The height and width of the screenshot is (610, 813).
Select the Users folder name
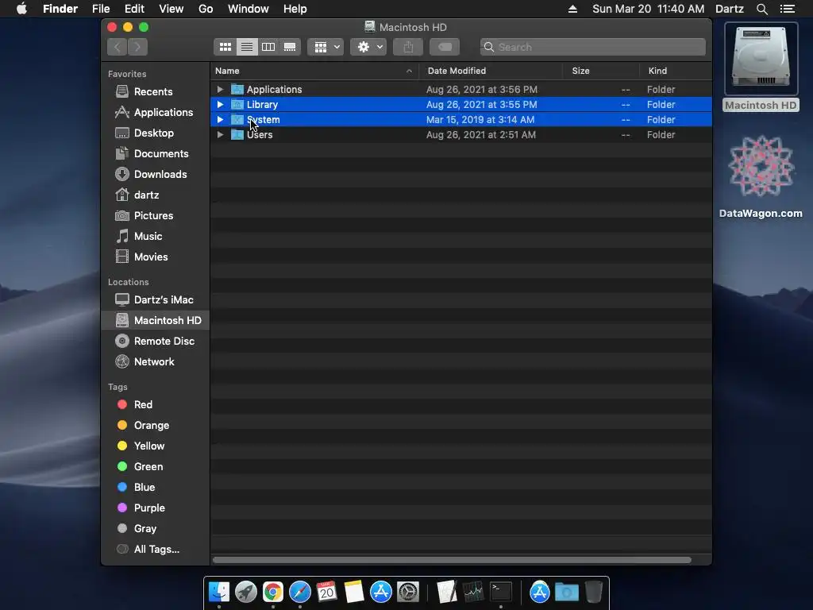260,134
